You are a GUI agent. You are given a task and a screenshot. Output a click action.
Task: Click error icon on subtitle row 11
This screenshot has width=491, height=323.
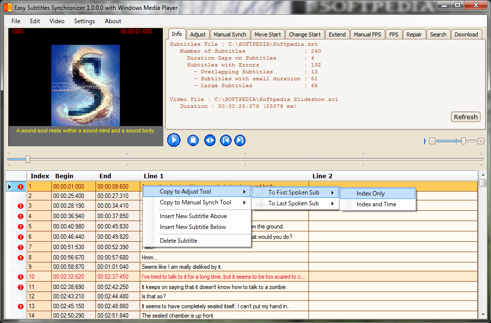(21, 287)
